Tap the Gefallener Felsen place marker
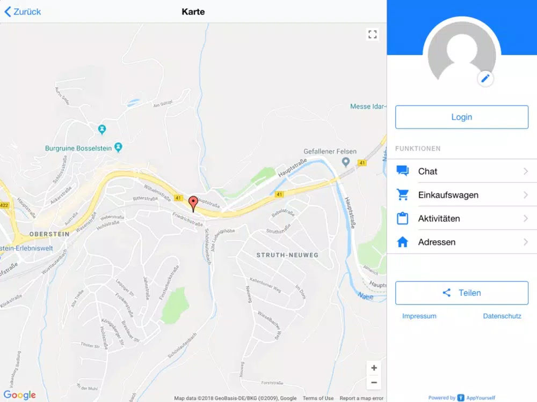The height and width of the screenshot is (402, 537). (x=346, y=162)
